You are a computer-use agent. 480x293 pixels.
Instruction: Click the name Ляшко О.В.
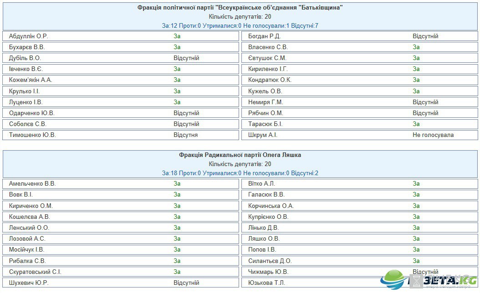click(x=264, y=239)
